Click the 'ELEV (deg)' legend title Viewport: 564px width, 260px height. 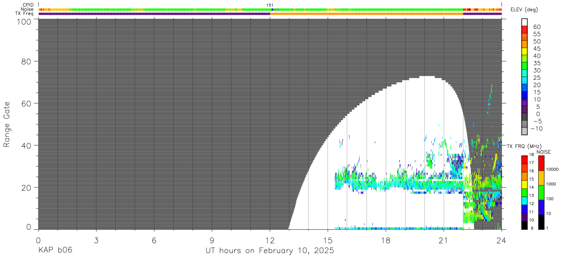[524, 10]
